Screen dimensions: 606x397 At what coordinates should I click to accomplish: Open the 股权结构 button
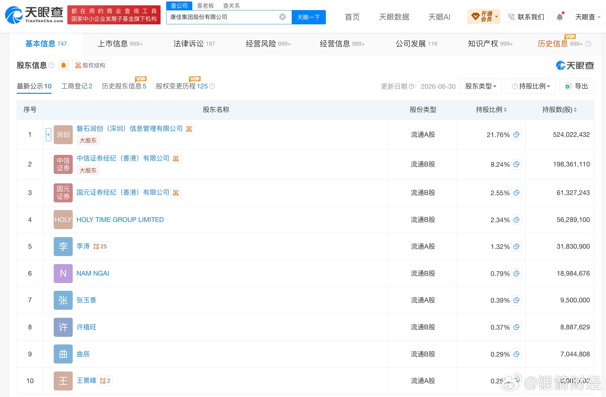click(x=90, y=65)
